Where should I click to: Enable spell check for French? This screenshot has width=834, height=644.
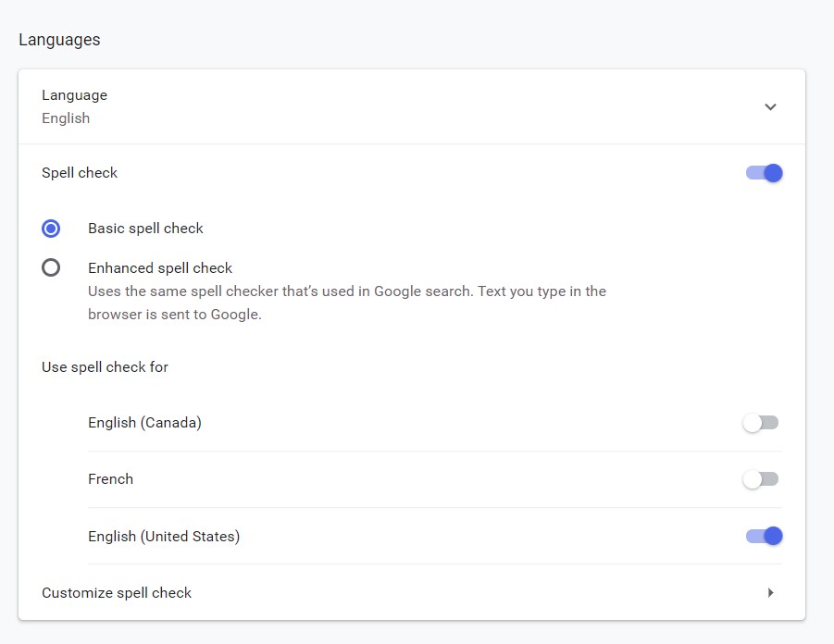tap(761, 479)
